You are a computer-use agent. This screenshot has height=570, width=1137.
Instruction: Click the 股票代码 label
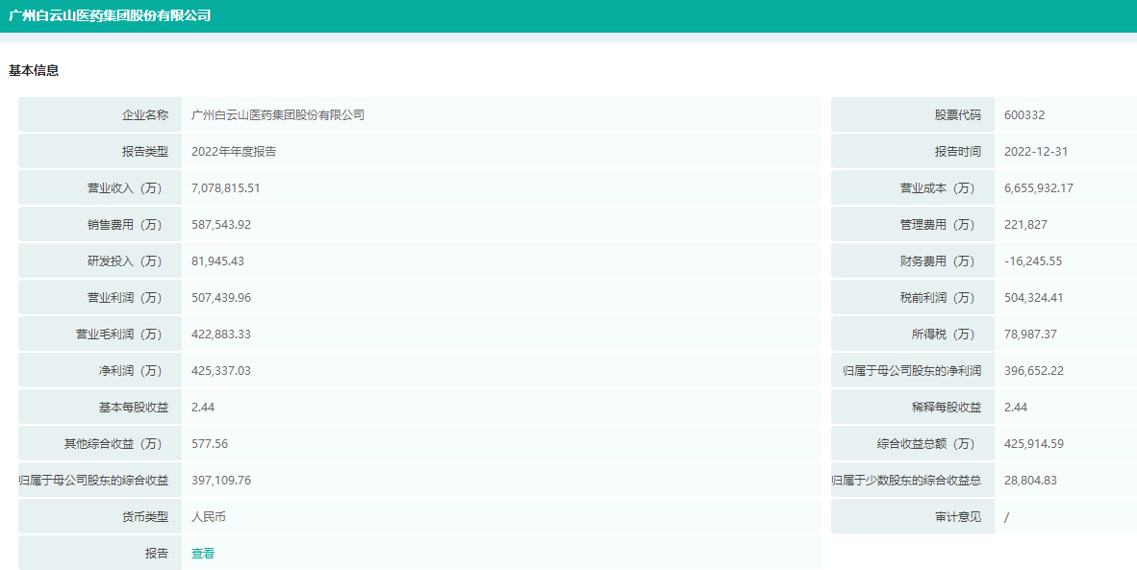coord(958,115)
